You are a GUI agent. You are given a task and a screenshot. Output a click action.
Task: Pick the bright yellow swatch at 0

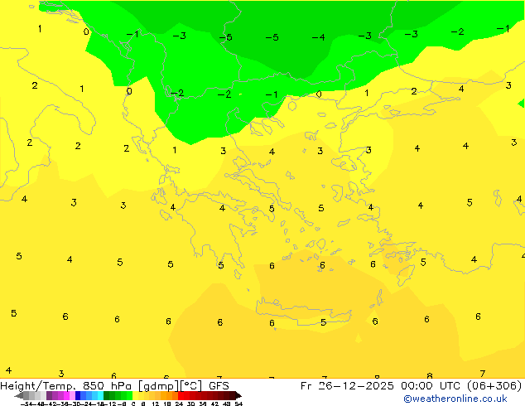(x=135, y=395)
